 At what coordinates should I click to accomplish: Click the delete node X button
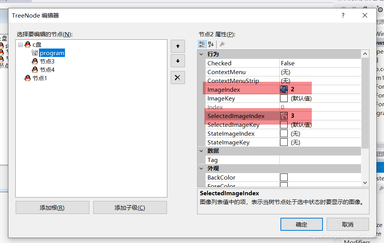click(x=177, y=78)
